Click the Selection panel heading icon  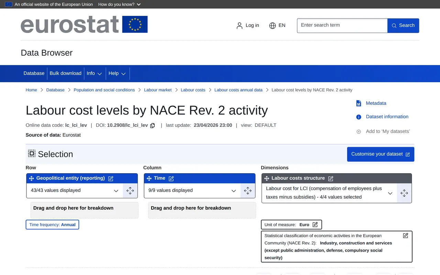[32, 154]
